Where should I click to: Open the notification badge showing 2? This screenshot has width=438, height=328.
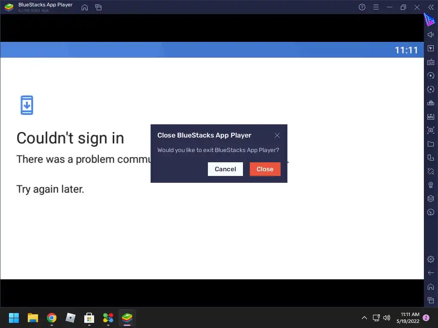426,318
